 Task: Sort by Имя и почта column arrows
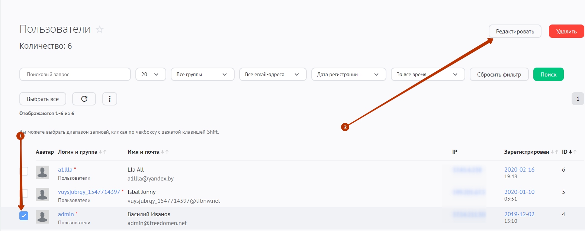[165, 152]
